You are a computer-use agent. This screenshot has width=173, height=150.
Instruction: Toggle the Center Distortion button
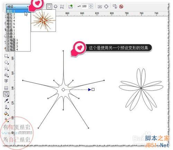point(100,7)
